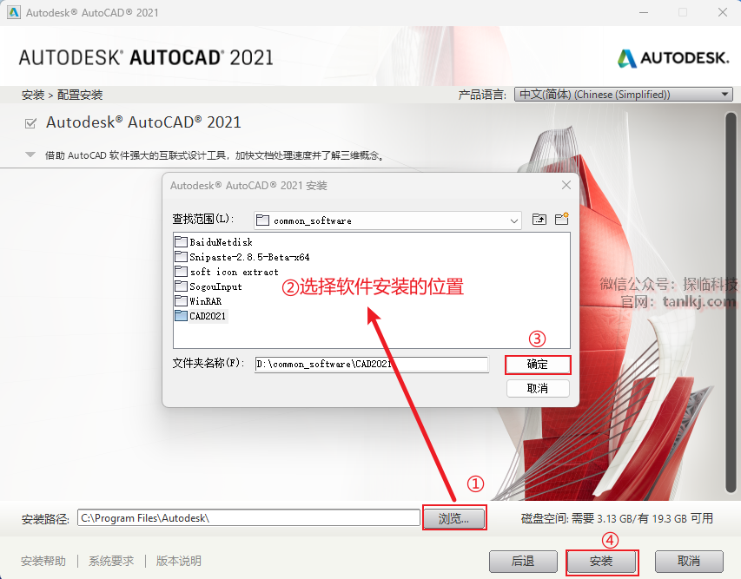Select the WinRAR folder
The width and height of the screenshot is (741, 579).
[x=198, y=301]
